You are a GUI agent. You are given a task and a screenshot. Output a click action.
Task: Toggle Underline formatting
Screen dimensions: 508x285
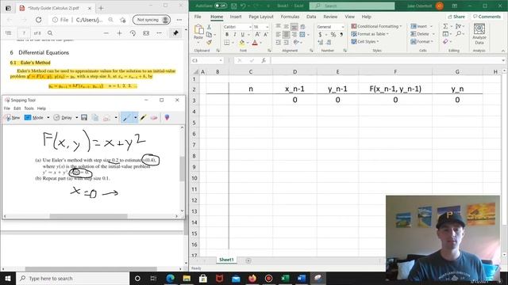pyautogui.click(x=242, y=34)
